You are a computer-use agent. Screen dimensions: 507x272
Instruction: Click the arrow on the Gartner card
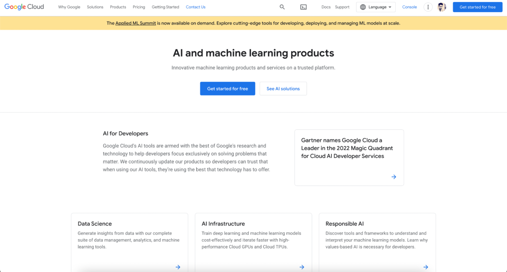(x=393, y=177)
